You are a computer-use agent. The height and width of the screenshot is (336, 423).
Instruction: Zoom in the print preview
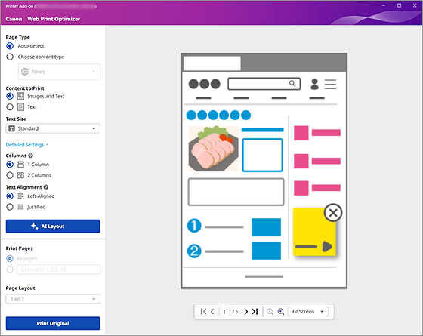[281, 312]
